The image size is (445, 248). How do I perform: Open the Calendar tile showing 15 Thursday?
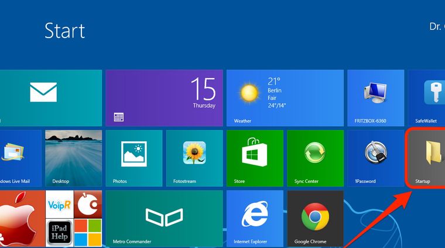(164, 98)
